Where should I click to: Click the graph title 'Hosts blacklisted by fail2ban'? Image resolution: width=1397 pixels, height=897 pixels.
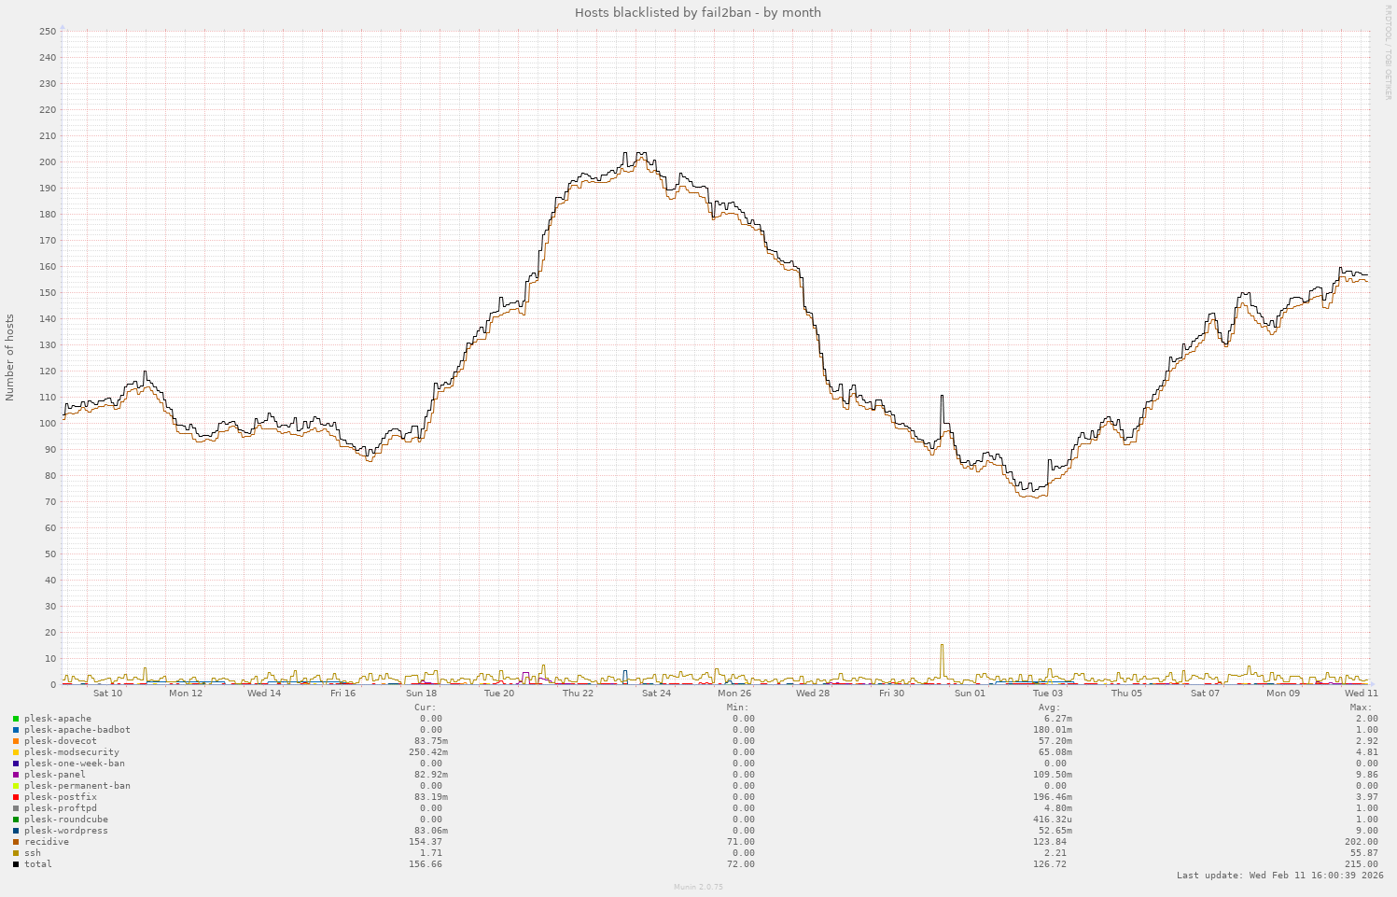click(697, 12)
